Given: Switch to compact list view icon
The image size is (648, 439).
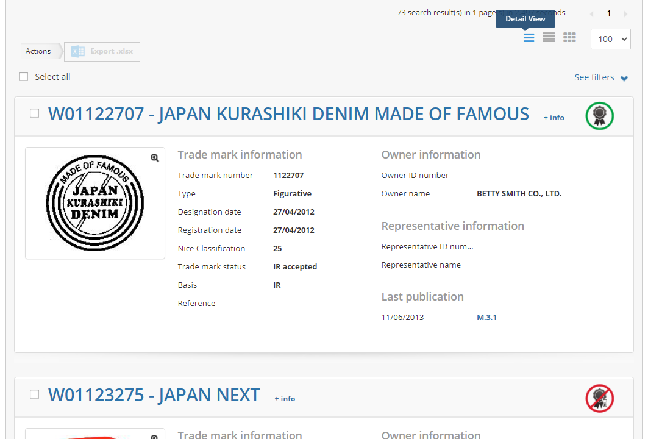Looking at the screenshot, I should (x=549, y=38).
